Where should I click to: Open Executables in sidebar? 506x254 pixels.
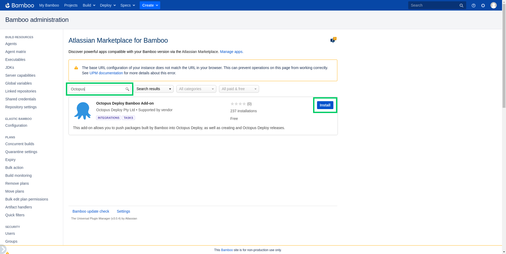[x=15, y=60]
